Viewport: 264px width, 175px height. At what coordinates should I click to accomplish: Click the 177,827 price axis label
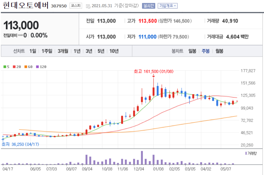248,71
